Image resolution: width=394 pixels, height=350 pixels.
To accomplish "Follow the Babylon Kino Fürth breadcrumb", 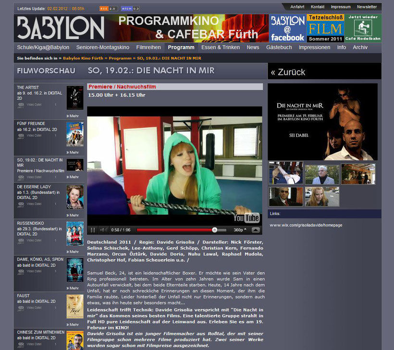I will pos(83,58).
